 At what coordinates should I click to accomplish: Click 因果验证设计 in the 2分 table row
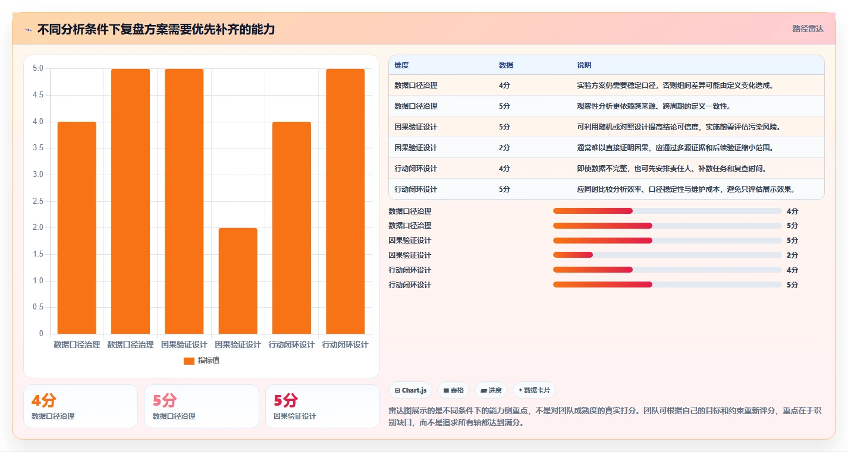tap(416, 148)
